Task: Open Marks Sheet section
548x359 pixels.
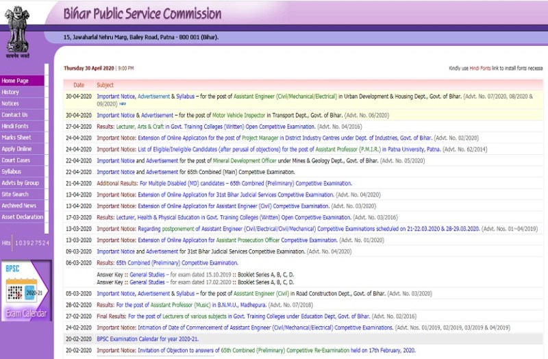Action: [x=16, y=138]
